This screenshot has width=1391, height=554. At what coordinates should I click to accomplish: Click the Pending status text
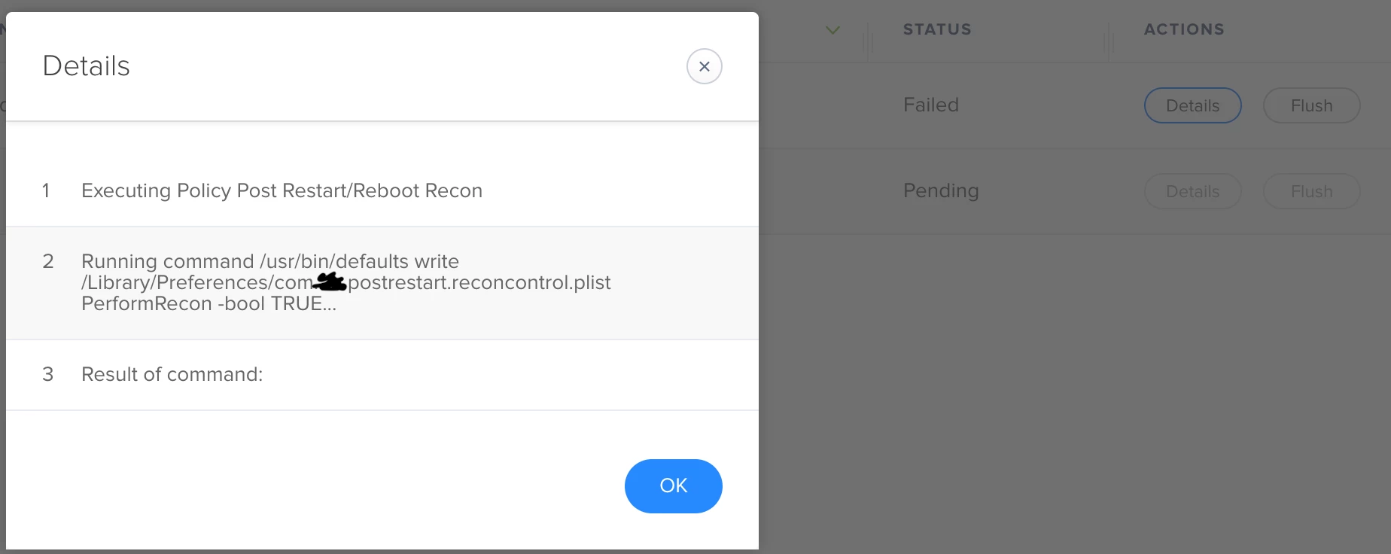(x=941, y=190)
